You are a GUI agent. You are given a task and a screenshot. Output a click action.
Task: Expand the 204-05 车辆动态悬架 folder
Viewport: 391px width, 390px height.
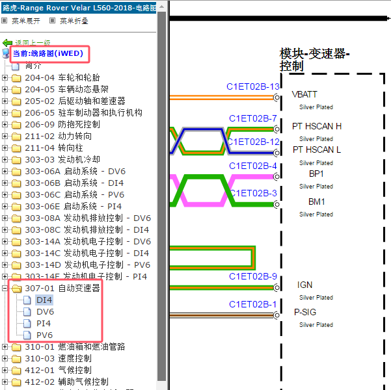[x=5, y=89]
